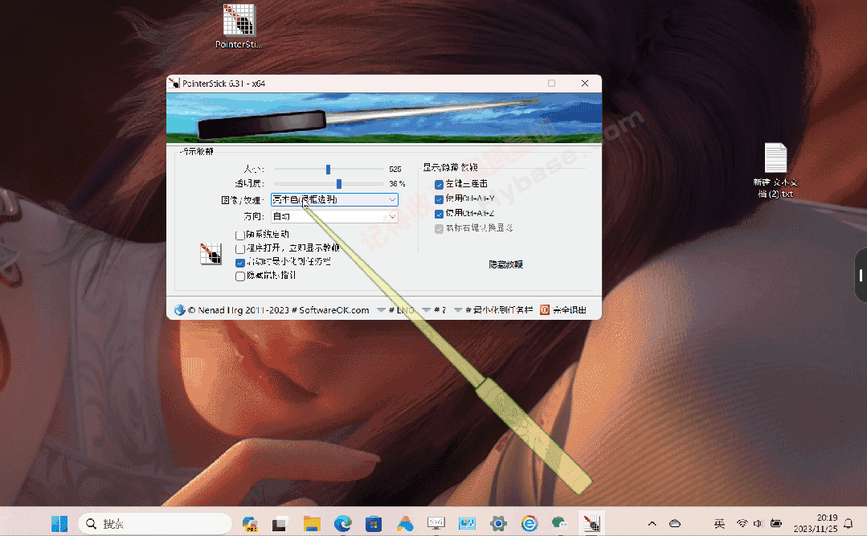The height and width of the screenshot is (536, 867).
Task: Click the SoftwareOK.com copyright link
Action: (278, 310)
